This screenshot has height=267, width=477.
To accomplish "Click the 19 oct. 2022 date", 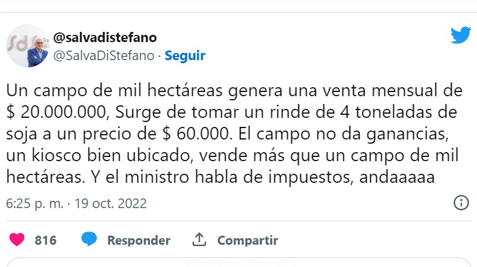I will 111,203.
